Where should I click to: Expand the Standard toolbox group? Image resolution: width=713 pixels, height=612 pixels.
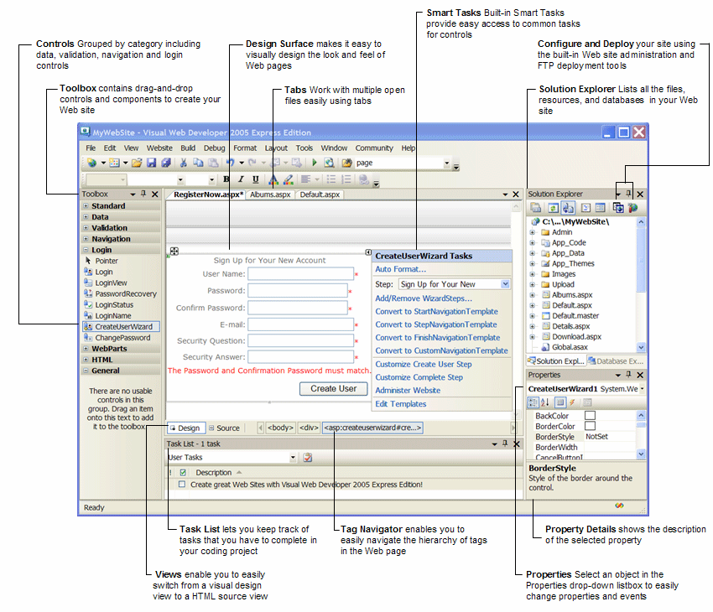[x=86, y=206]
